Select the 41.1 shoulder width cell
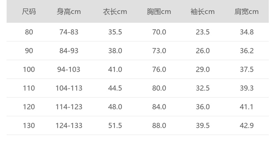 pos(246,107)
